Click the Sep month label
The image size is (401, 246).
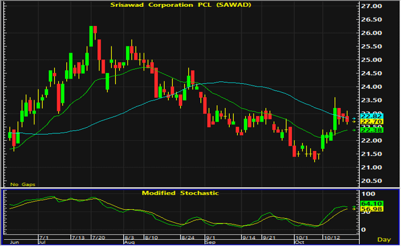coord(210,242)
